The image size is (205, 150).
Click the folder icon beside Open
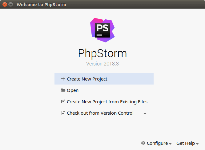[x=63, y=90]
